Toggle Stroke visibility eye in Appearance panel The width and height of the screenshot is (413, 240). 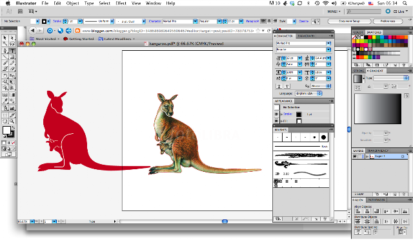click(276, 115)
